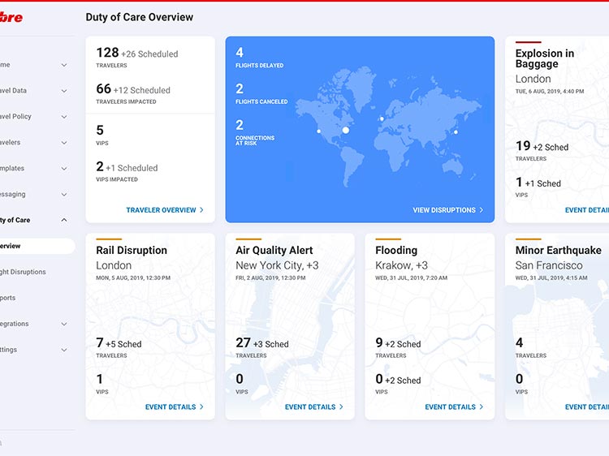The image size is (609, 456).
Task: Open the Reports sidebar item
Action: click(x=8, y=298)
